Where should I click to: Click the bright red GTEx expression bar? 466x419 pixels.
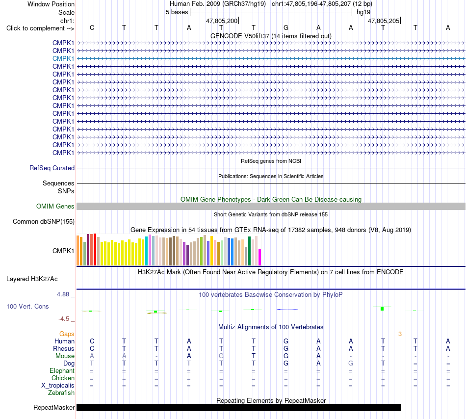95,249
